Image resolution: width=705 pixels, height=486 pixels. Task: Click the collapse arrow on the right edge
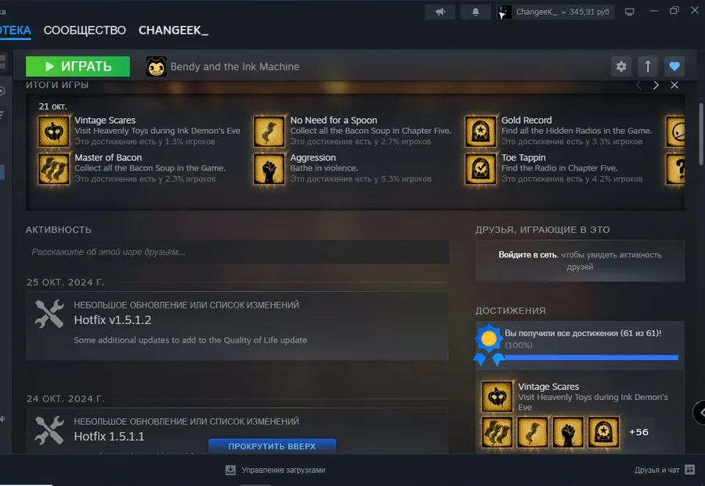[700, 412]
